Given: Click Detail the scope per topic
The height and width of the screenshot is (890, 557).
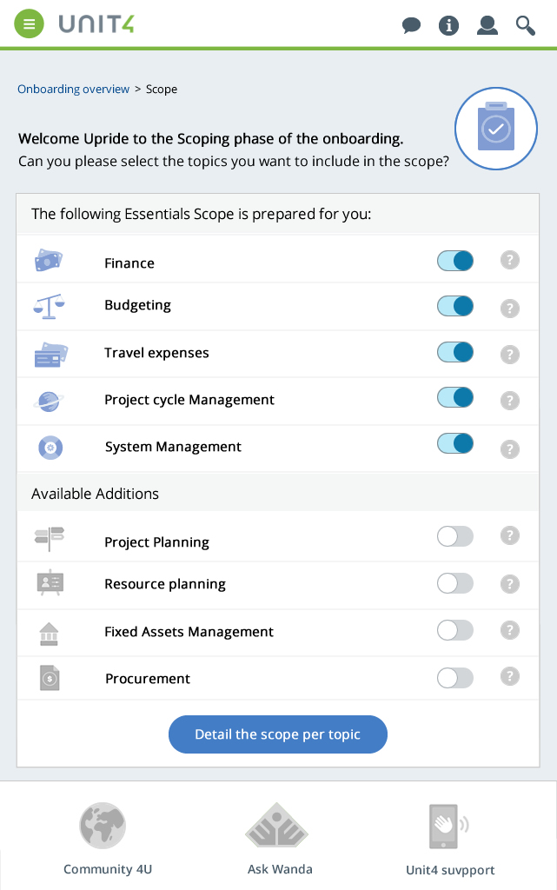Looking at the screenshot, I should (278, 734).
